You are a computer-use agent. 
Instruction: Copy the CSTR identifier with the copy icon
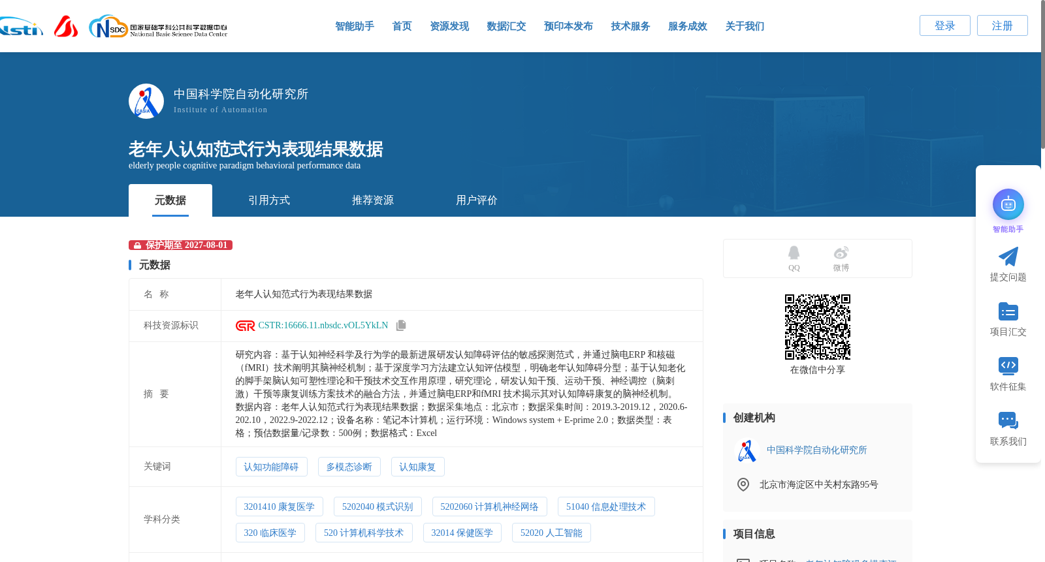pos(401,325)
